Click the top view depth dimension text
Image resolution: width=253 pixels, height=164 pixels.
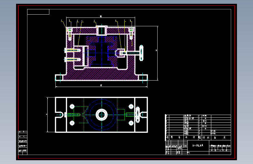47,114
